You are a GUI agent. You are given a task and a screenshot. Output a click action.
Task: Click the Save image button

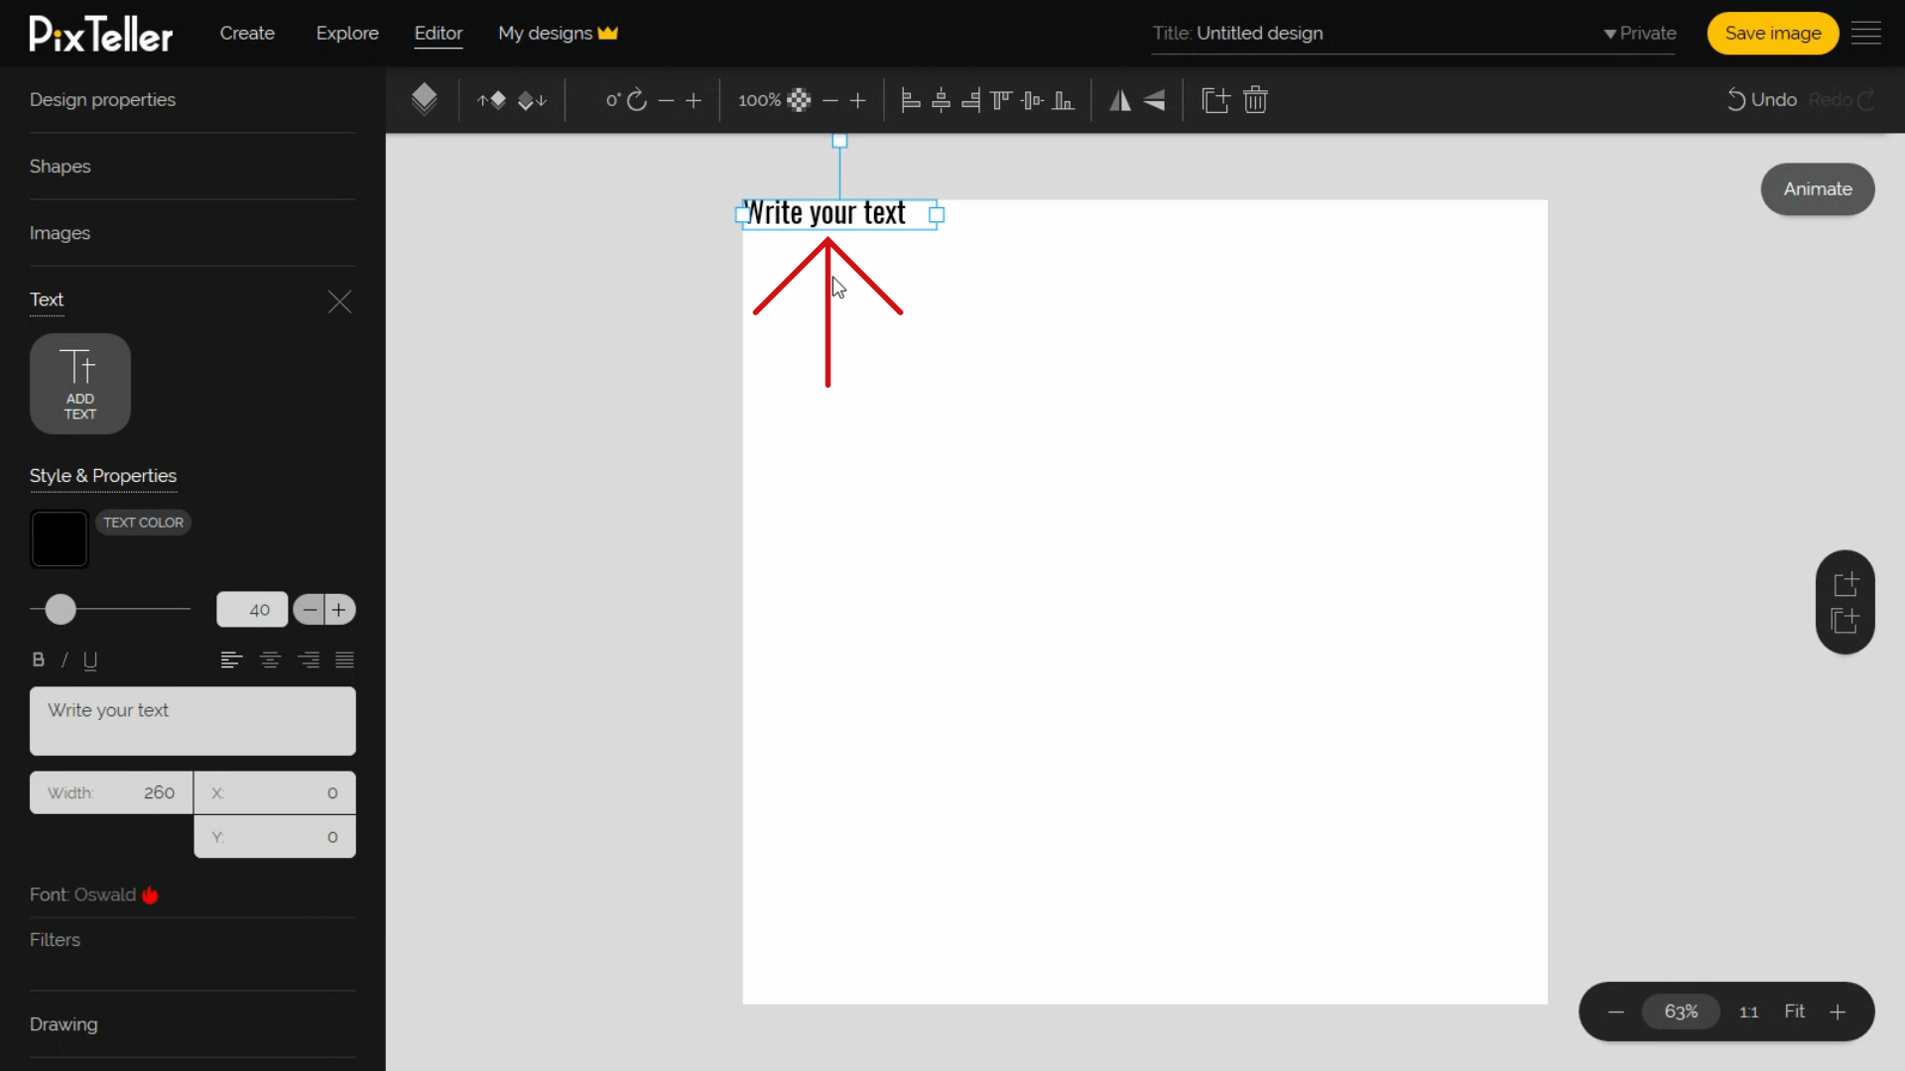(x=1773, y=33)
